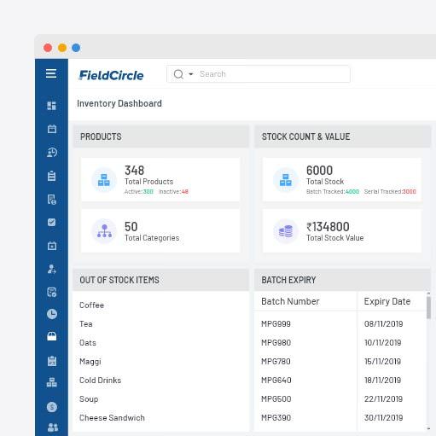Click batch number MPG640
This screenshot has width=436, height=436.
(x=276, y=381)
